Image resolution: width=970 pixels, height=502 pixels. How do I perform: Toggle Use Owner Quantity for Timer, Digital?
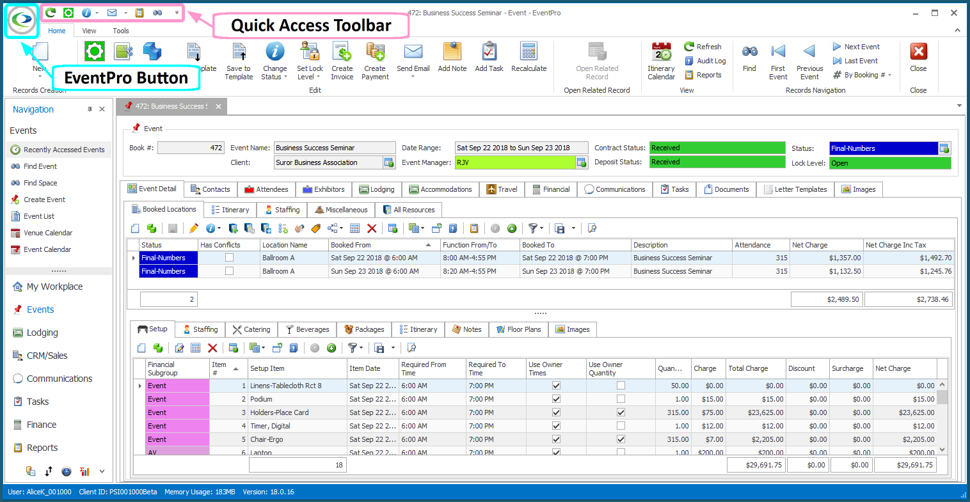pos(621,426)
